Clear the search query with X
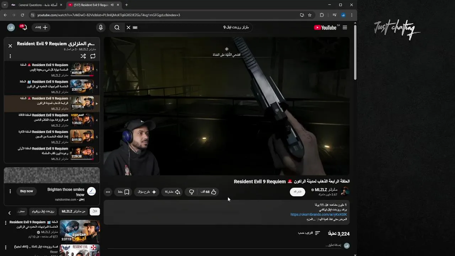This screenshot has width=455, height=256. 128,27
